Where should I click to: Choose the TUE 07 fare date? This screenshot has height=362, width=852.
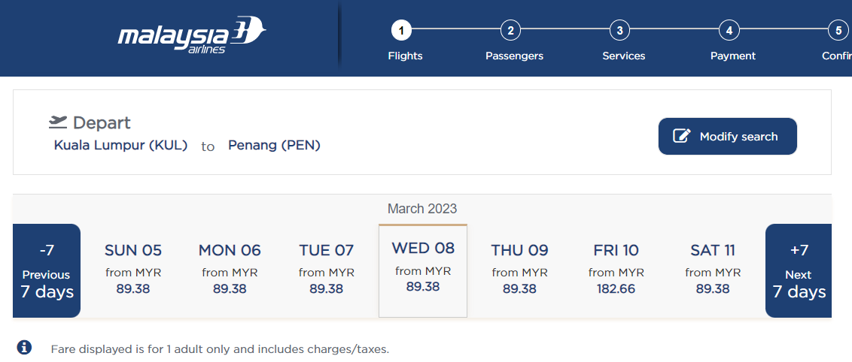click(x=326, y=270)
